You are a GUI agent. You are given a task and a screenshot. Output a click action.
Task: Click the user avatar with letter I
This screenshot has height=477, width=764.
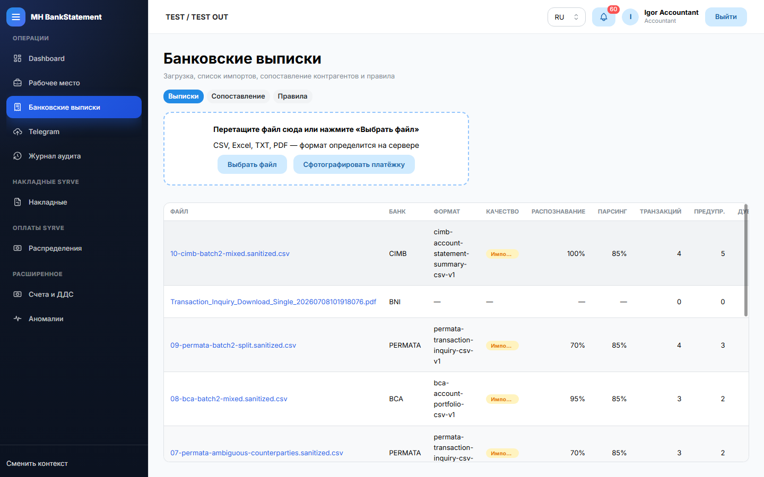coord(630,17)
